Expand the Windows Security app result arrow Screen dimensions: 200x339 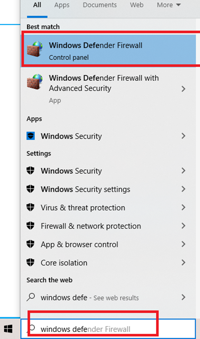[x=183, y=136]
